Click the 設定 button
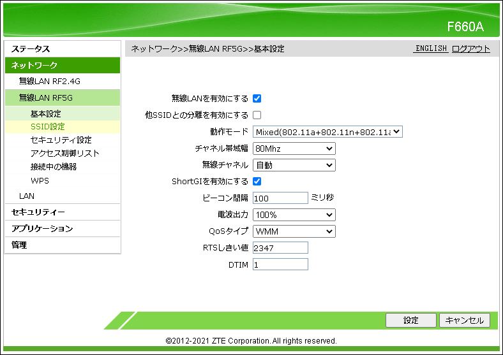Viewport: 503px width, 355px height. click(x=411, y=321)
